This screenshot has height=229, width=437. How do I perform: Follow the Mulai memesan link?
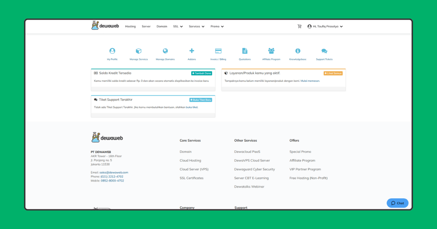click(310, 81)
